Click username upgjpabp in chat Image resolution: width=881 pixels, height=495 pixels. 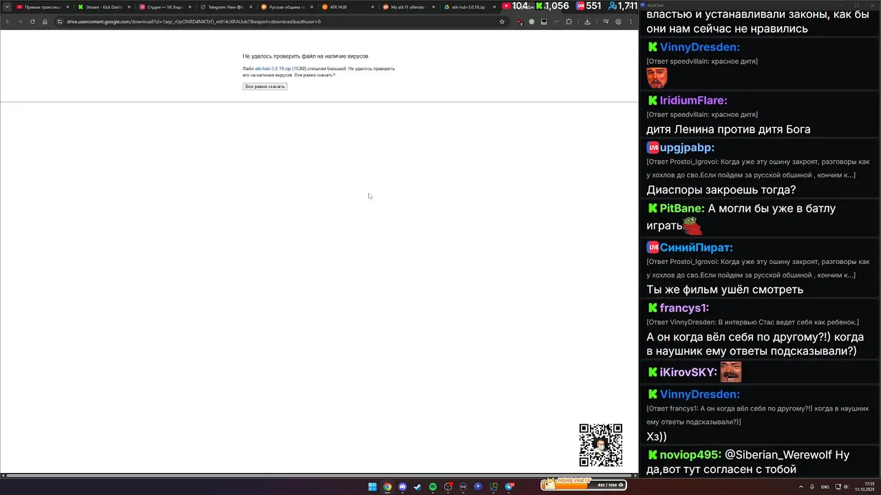point(687,148)
